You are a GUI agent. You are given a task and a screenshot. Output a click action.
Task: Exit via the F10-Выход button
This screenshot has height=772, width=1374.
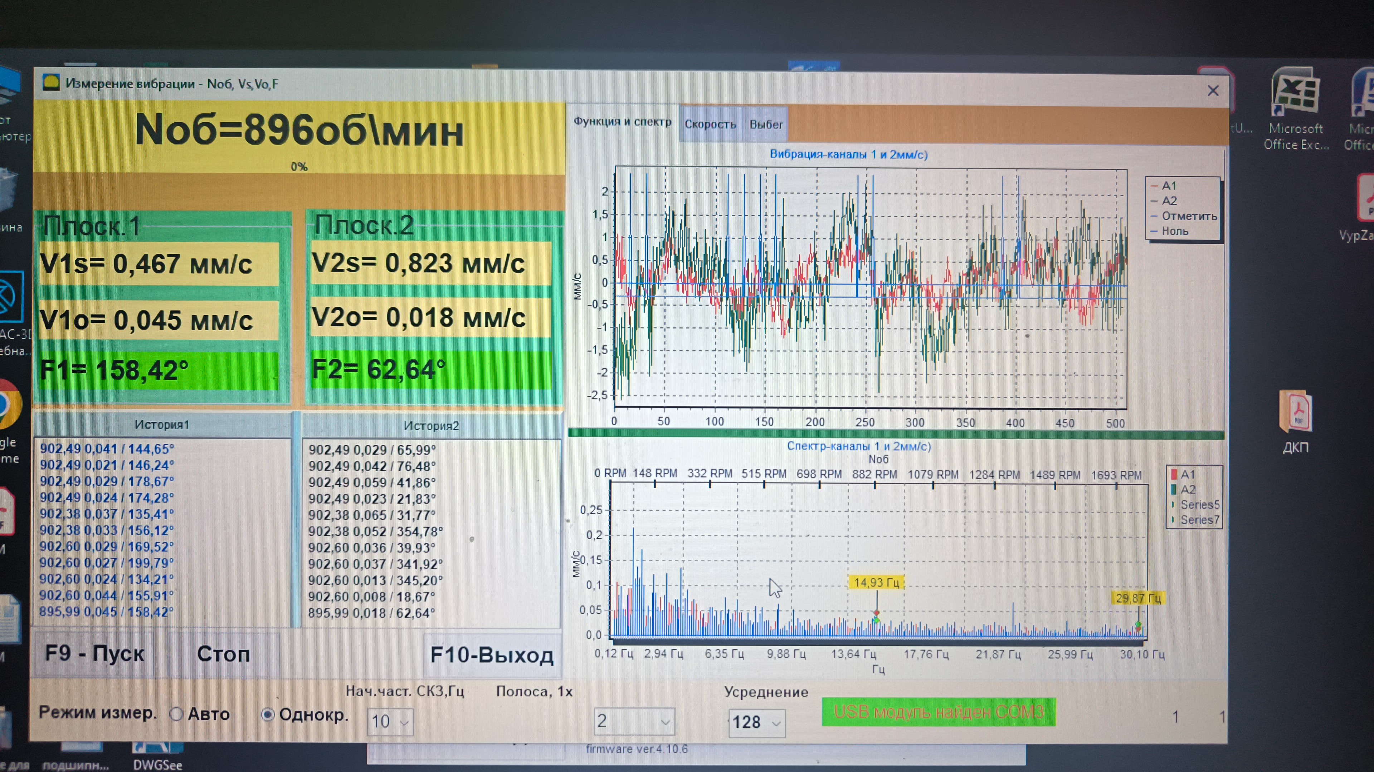492,655
